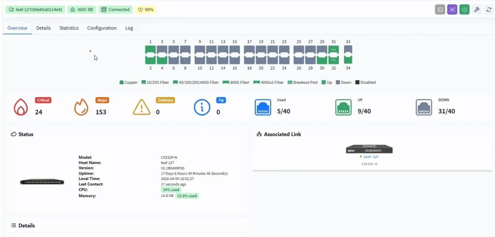Click the Tip info circle icon
The image size is (495, 237).
click(202, 107)
